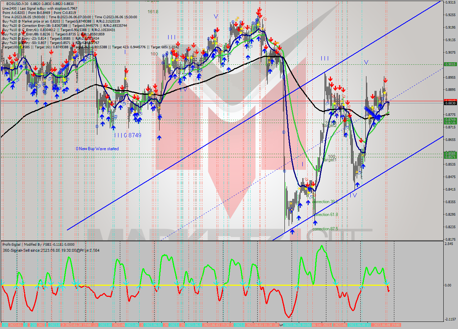Viewport: 458px width, 329px height.
Task: Click the green 0.8749 price tag
Action: [450, 119]
